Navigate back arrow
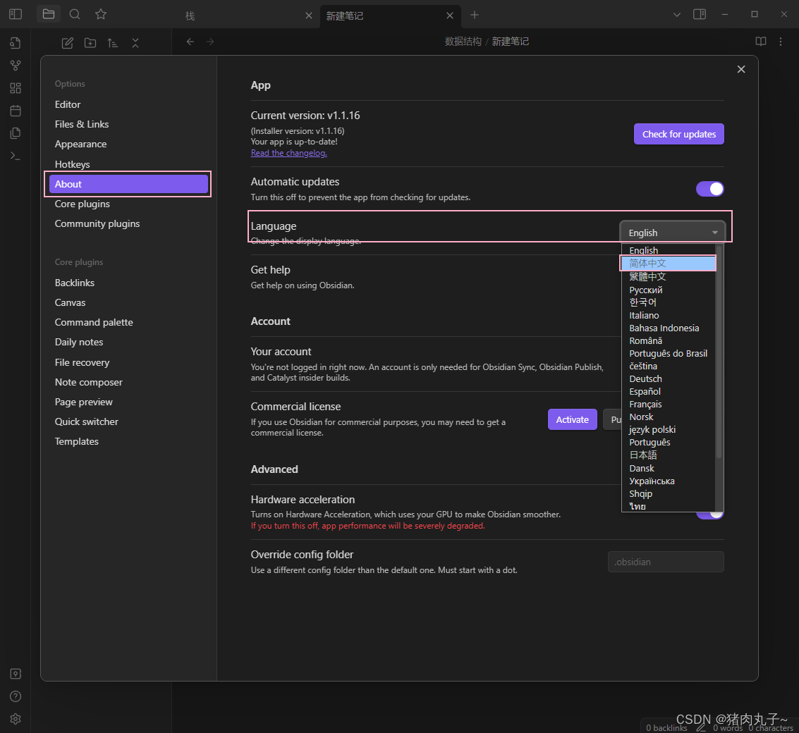Image resolution: width=799 pixels, height=733 pixels. click(x=190, y=42)
